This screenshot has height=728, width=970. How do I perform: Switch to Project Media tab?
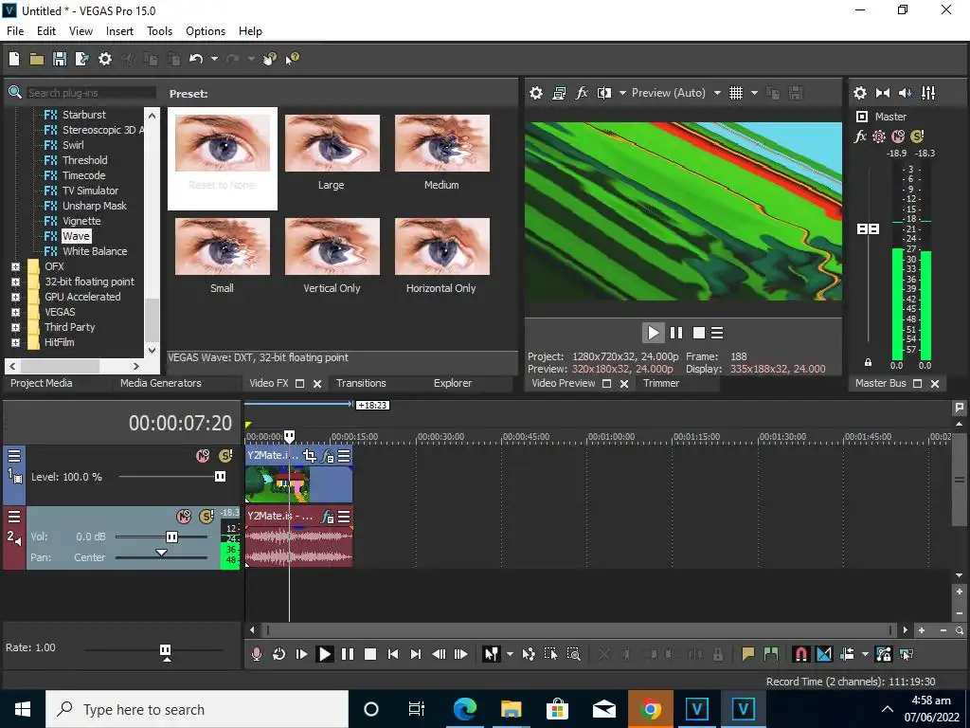(41, 383)
